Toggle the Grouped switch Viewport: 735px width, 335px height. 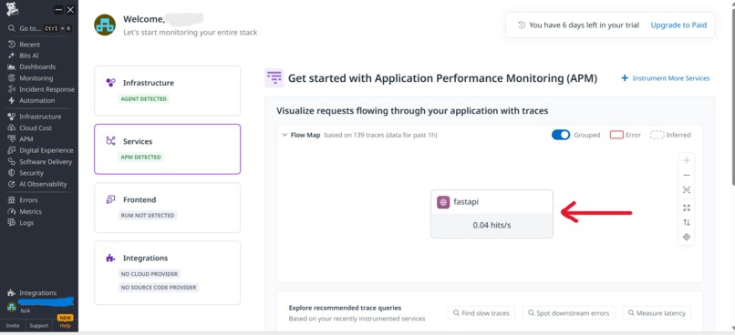click(x=561, y=135)
